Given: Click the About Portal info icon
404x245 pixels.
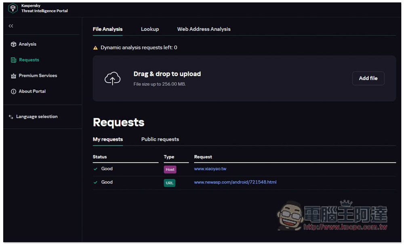Looking at the screenshot, I should pos(13,92).
